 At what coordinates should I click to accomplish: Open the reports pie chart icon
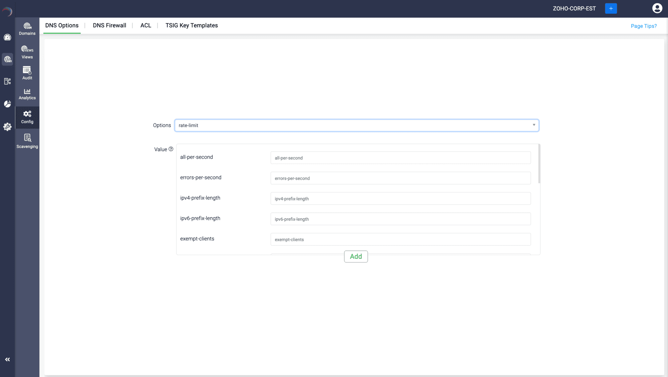click(7, 104)
